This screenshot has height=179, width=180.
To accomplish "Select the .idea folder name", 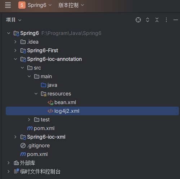I will (x=33, y=42).
